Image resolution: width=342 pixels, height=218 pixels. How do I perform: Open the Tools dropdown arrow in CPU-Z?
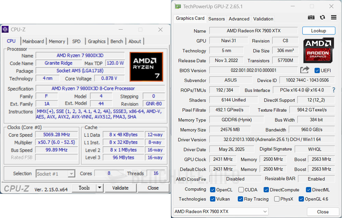click(x=100, y=188)
